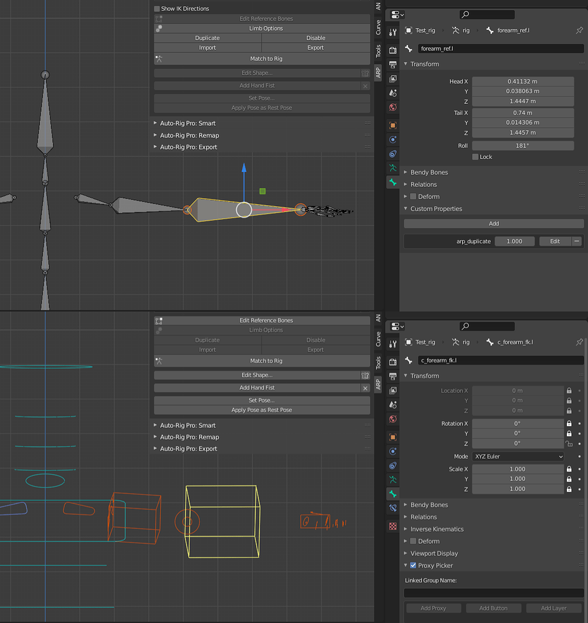Enable Show IK Directions checkbox
Image resolution: width=588 pixels, height=623 pixels.
(x=157, y=9)
